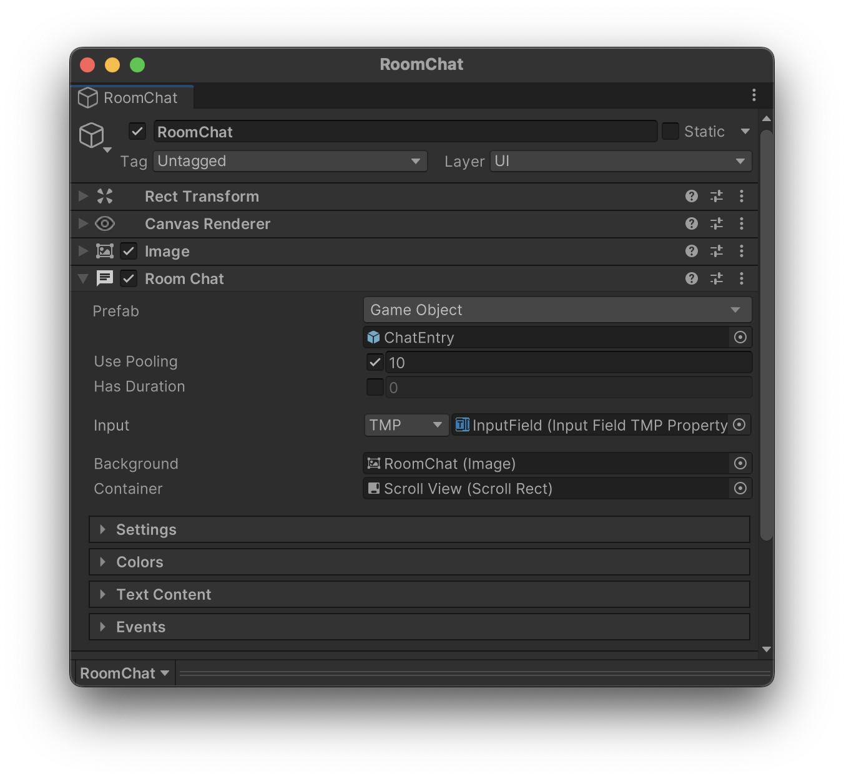Expand the Settings foldout section
This screenshot has height=779, width=844.
[x=146, y=530]
